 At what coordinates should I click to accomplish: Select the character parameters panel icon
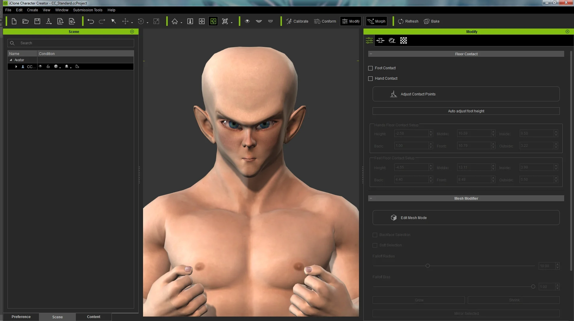click(x=369, y=40)
